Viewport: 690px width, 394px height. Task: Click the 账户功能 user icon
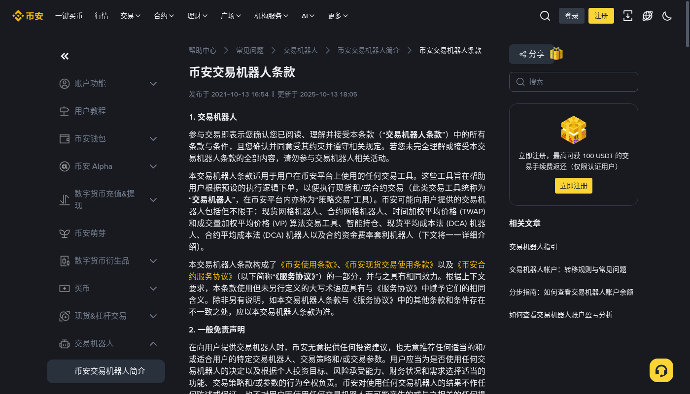[65, 84]
